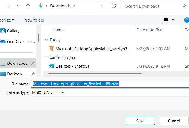Click the search magnifier icon

184,6
